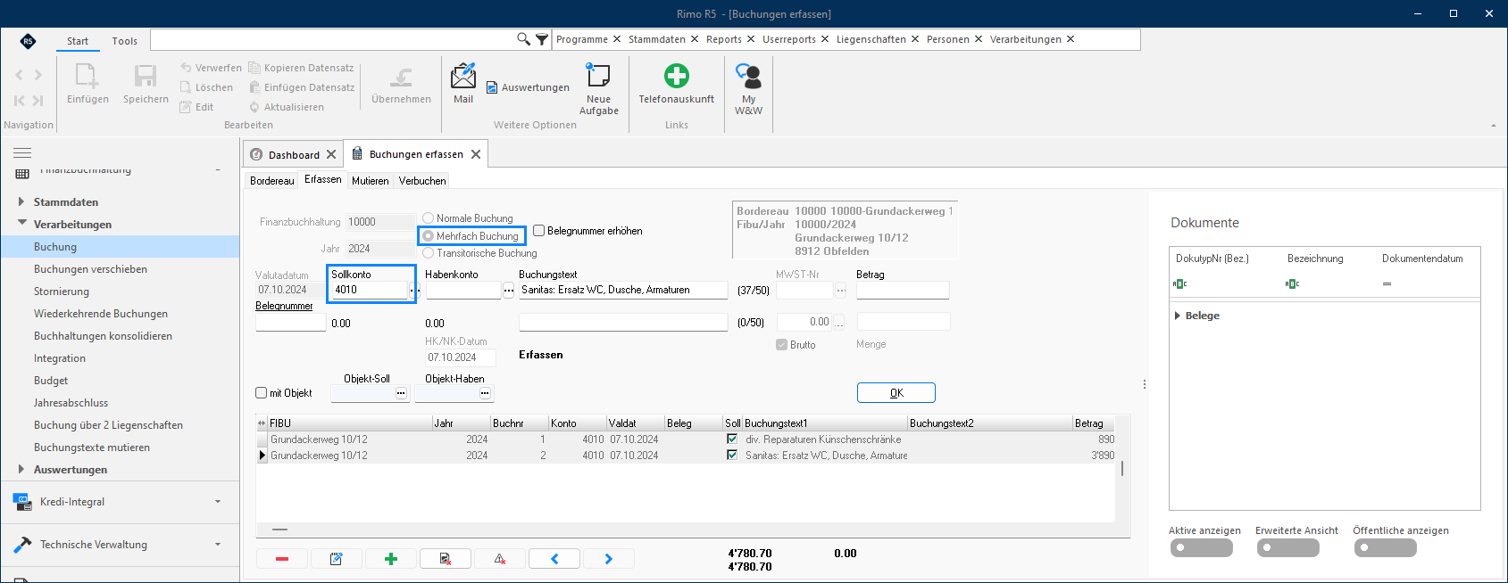The height and width of the screenshot is (583, 1508).
Task: Click Technische Verwaltung hammer icon
Action: coord(22,545)
